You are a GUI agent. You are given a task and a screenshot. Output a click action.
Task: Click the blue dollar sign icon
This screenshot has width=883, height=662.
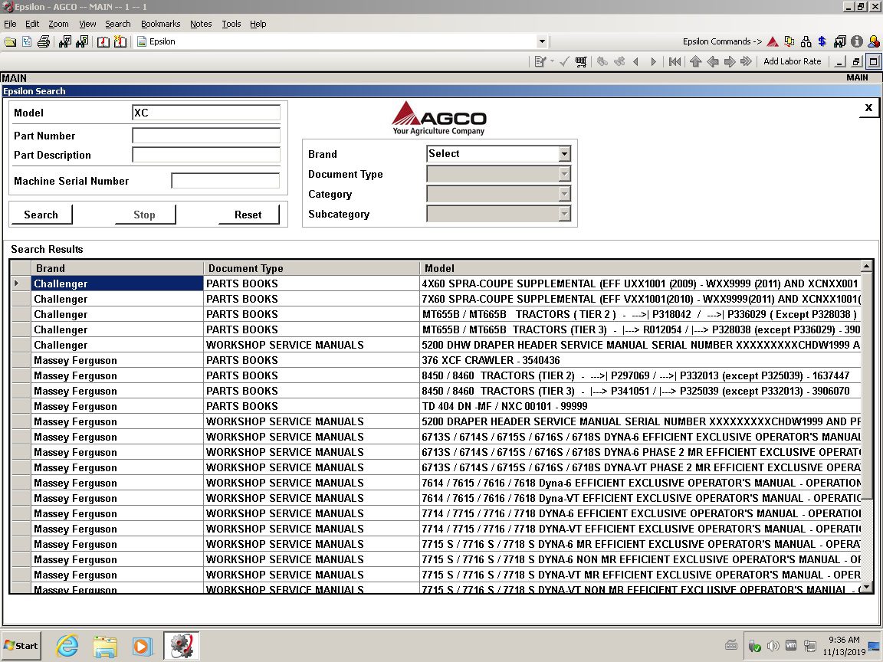point(822,41)
